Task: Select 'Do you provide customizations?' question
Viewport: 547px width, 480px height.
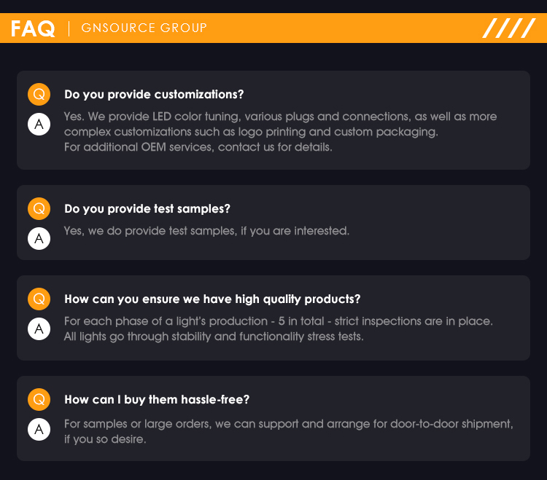Action: click(154, 95)
